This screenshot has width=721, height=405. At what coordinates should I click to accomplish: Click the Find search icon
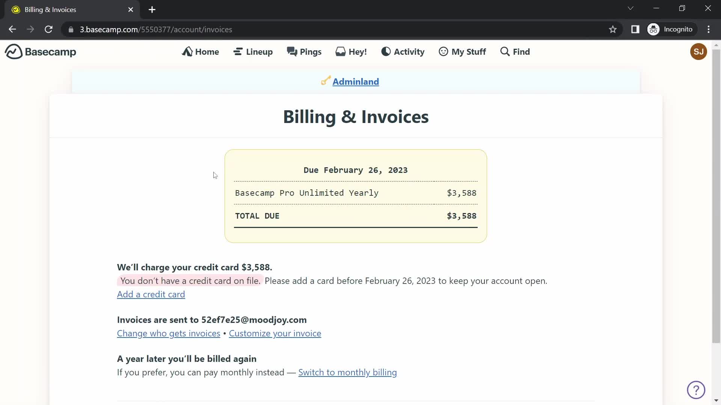click(x=504, y=52)
